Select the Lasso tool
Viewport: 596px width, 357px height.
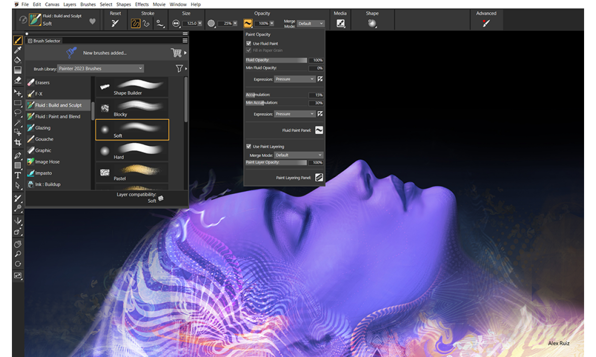point(18,113)
